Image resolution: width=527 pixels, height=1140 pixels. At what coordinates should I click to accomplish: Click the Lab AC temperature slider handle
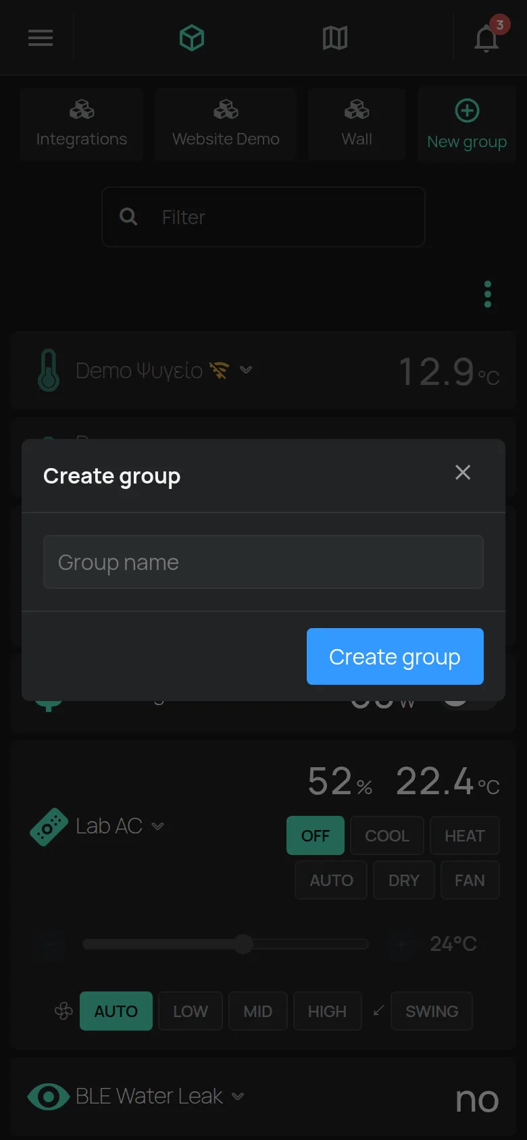pyautogui.click(x=243, y=943)
